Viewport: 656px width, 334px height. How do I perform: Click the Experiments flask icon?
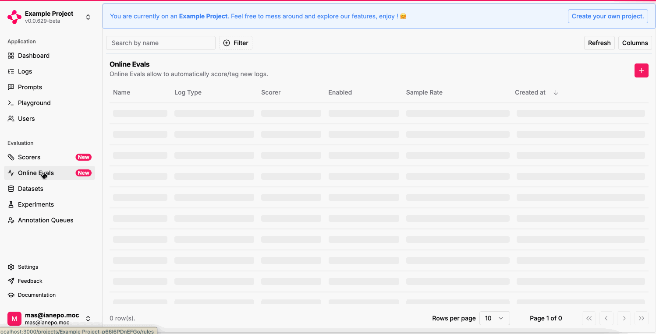[x=11, y=204]
